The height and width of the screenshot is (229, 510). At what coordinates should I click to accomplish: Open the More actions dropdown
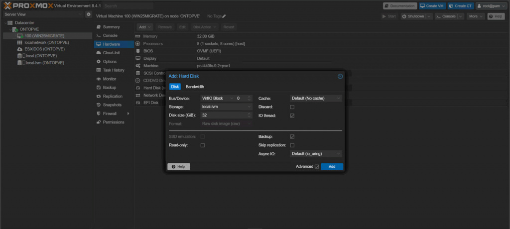click(x=476, y=16)
